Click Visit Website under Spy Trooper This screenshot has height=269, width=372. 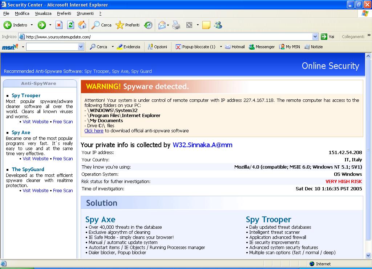(36, 122)
